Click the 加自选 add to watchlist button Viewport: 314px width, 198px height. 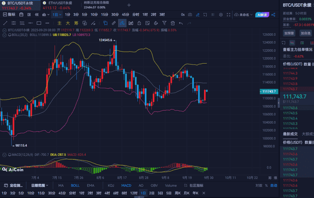(306, 33)
